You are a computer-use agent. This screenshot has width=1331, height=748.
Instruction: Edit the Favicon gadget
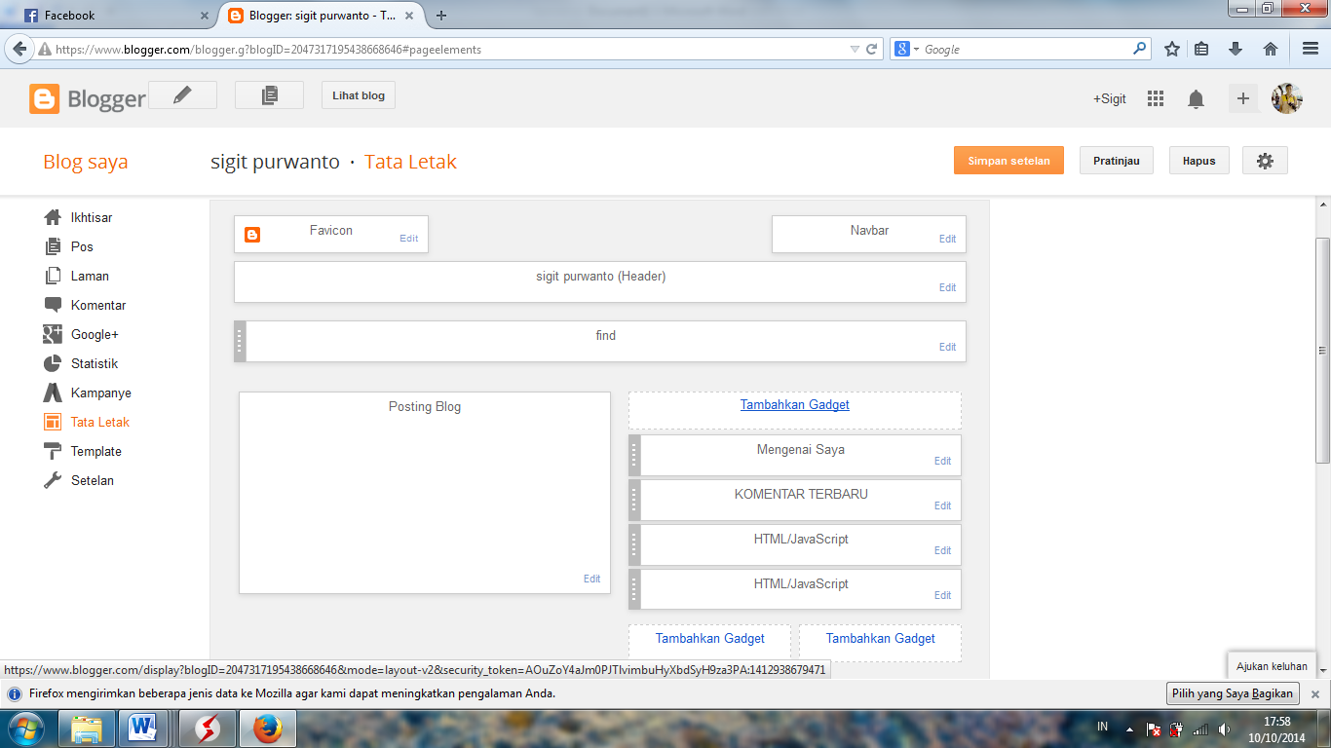408,239
